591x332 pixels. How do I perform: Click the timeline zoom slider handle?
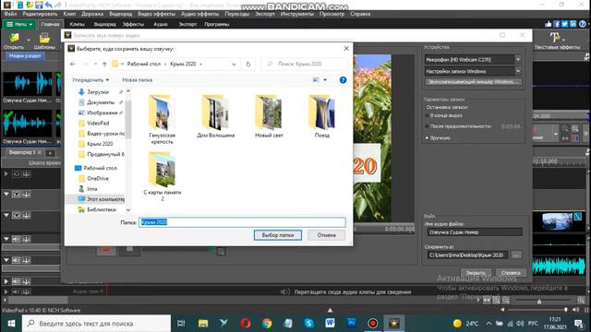pyautogui.click(x=539, y=302)
